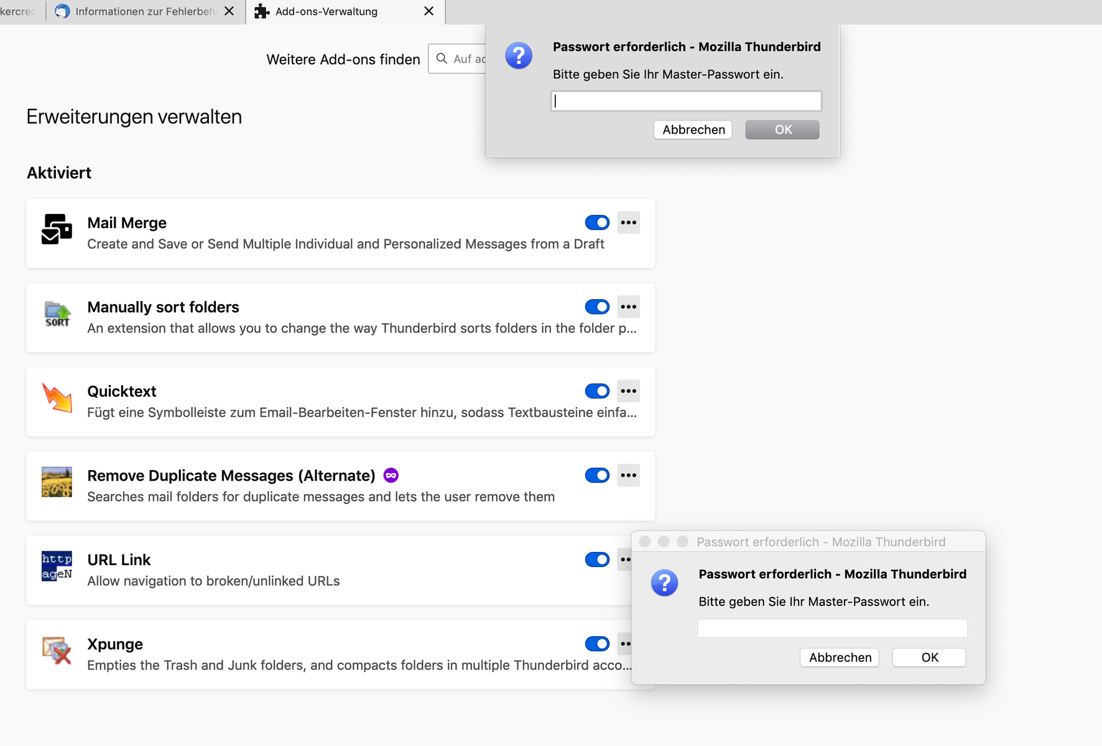The image size is (1102, 746).
Task: Click the Manually sort folders icon
Action: (57, 313)
